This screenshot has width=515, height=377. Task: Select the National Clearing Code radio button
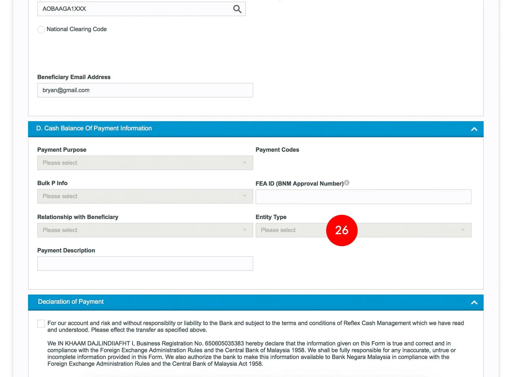(x=41, y=29)
